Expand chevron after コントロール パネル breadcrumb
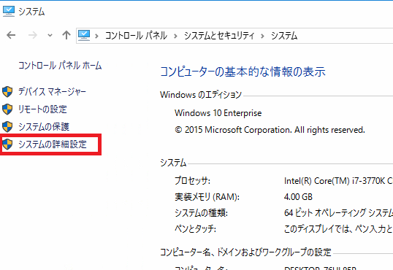The height and width of the screenshot is (270, 393). [x=176, y=36]
